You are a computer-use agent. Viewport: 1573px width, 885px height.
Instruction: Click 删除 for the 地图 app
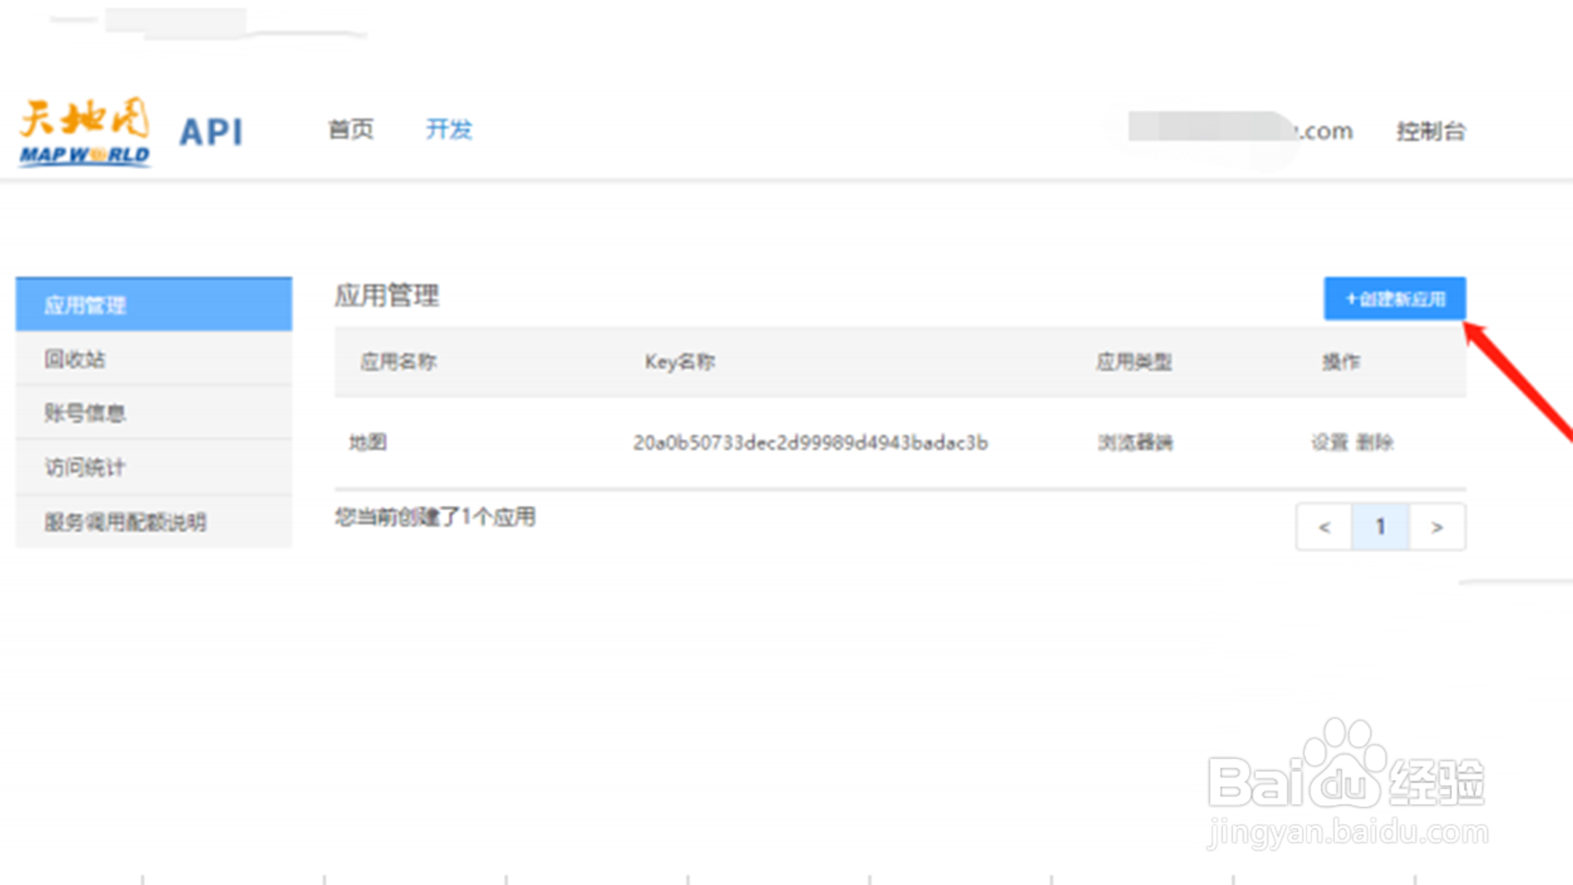click(x=1375, y=442)
